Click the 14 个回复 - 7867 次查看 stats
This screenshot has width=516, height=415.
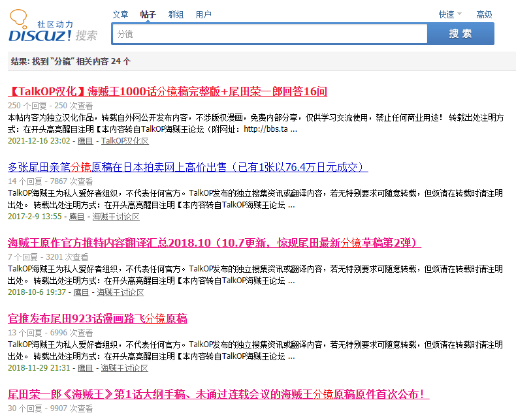point(50,181)
